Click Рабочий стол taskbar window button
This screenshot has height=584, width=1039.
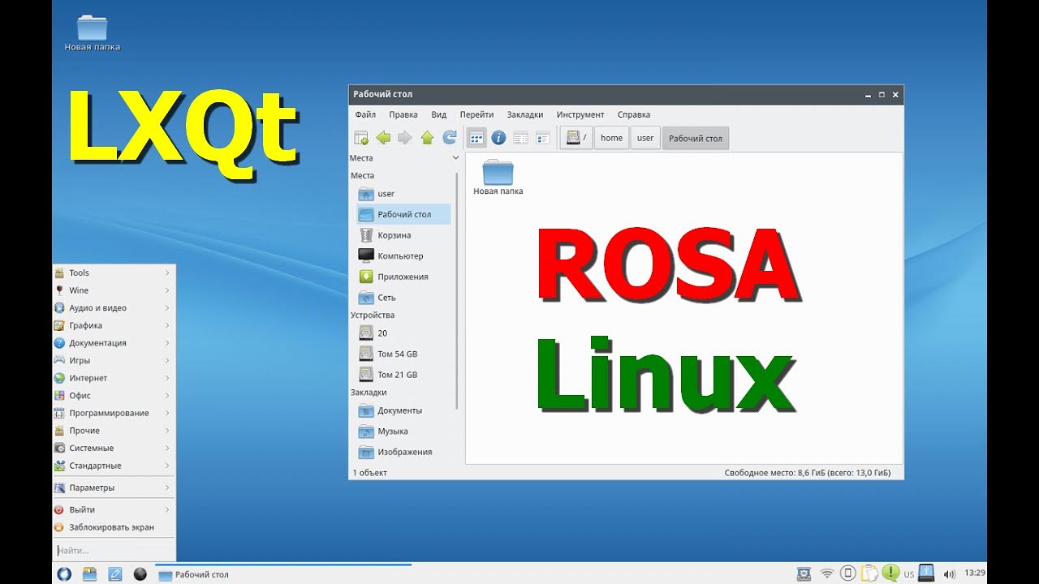point(283,574)
